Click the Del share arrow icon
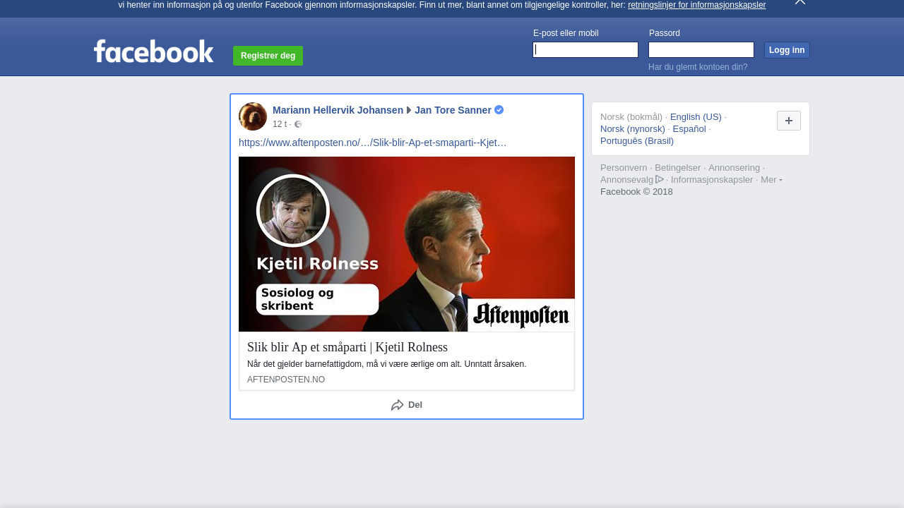Screen dimensions: 904x508 click(x=398, y=405)
